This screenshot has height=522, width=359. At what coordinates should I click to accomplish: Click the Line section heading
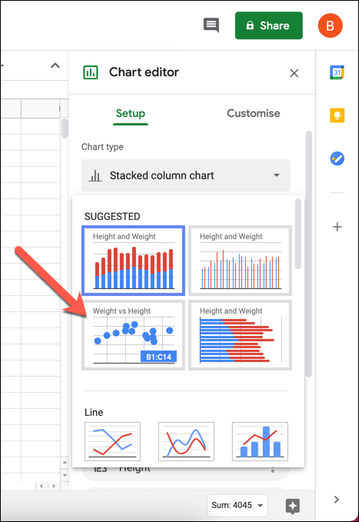94,413
